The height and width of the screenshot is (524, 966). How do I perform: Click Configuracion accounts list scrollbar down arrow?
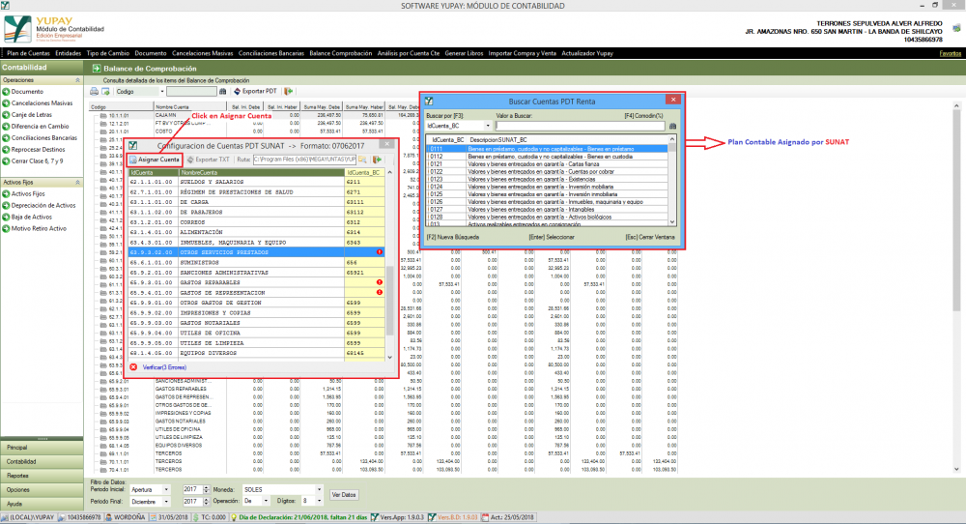389,357
